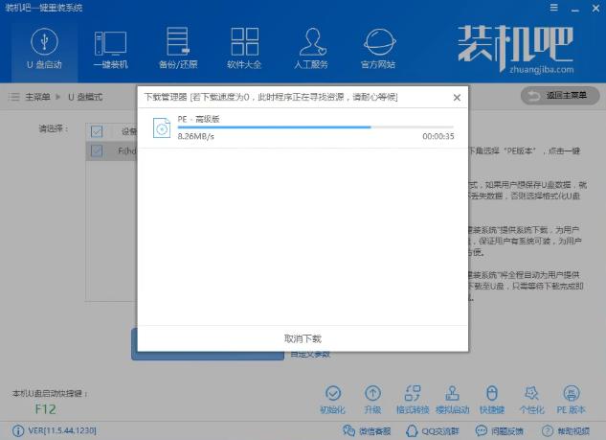
Task: Click the version info icon VER[11.5.44.1230]
Action: click(18, 430)
